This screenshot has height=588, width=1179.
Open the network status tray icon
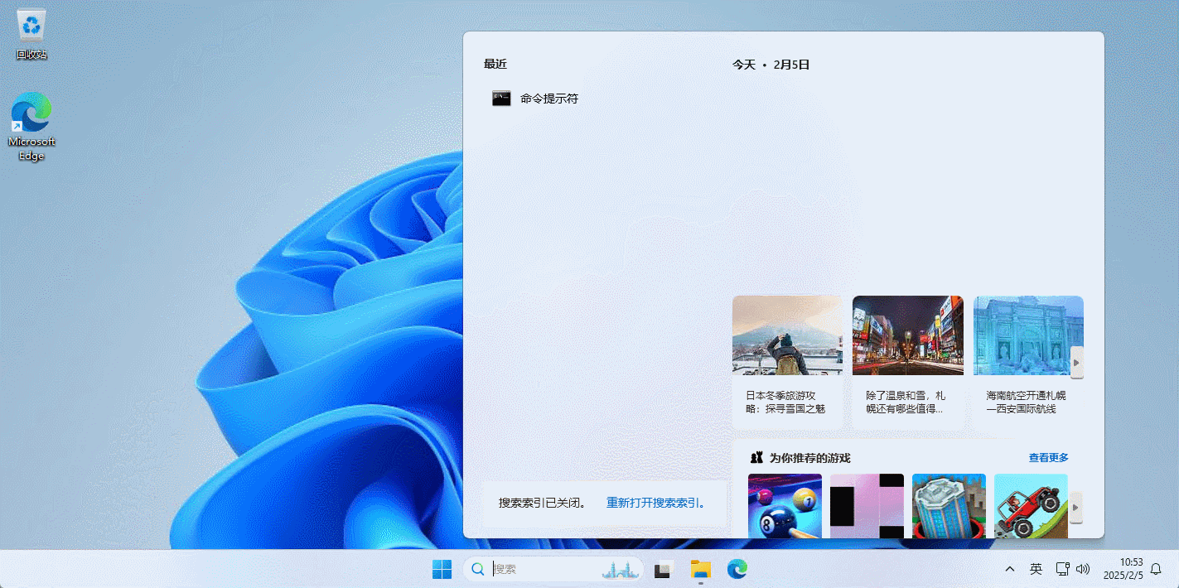pyautogui.click(x=1062, y=569)
